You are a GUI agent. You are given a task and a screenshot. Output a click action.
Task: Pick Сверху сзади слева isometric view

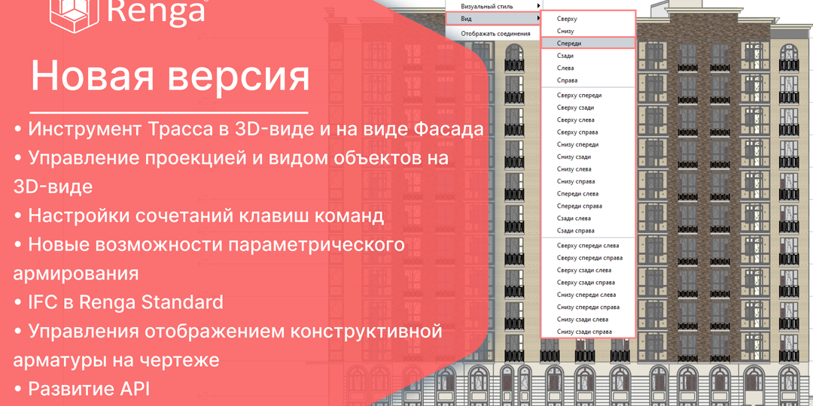coord(588,271)
